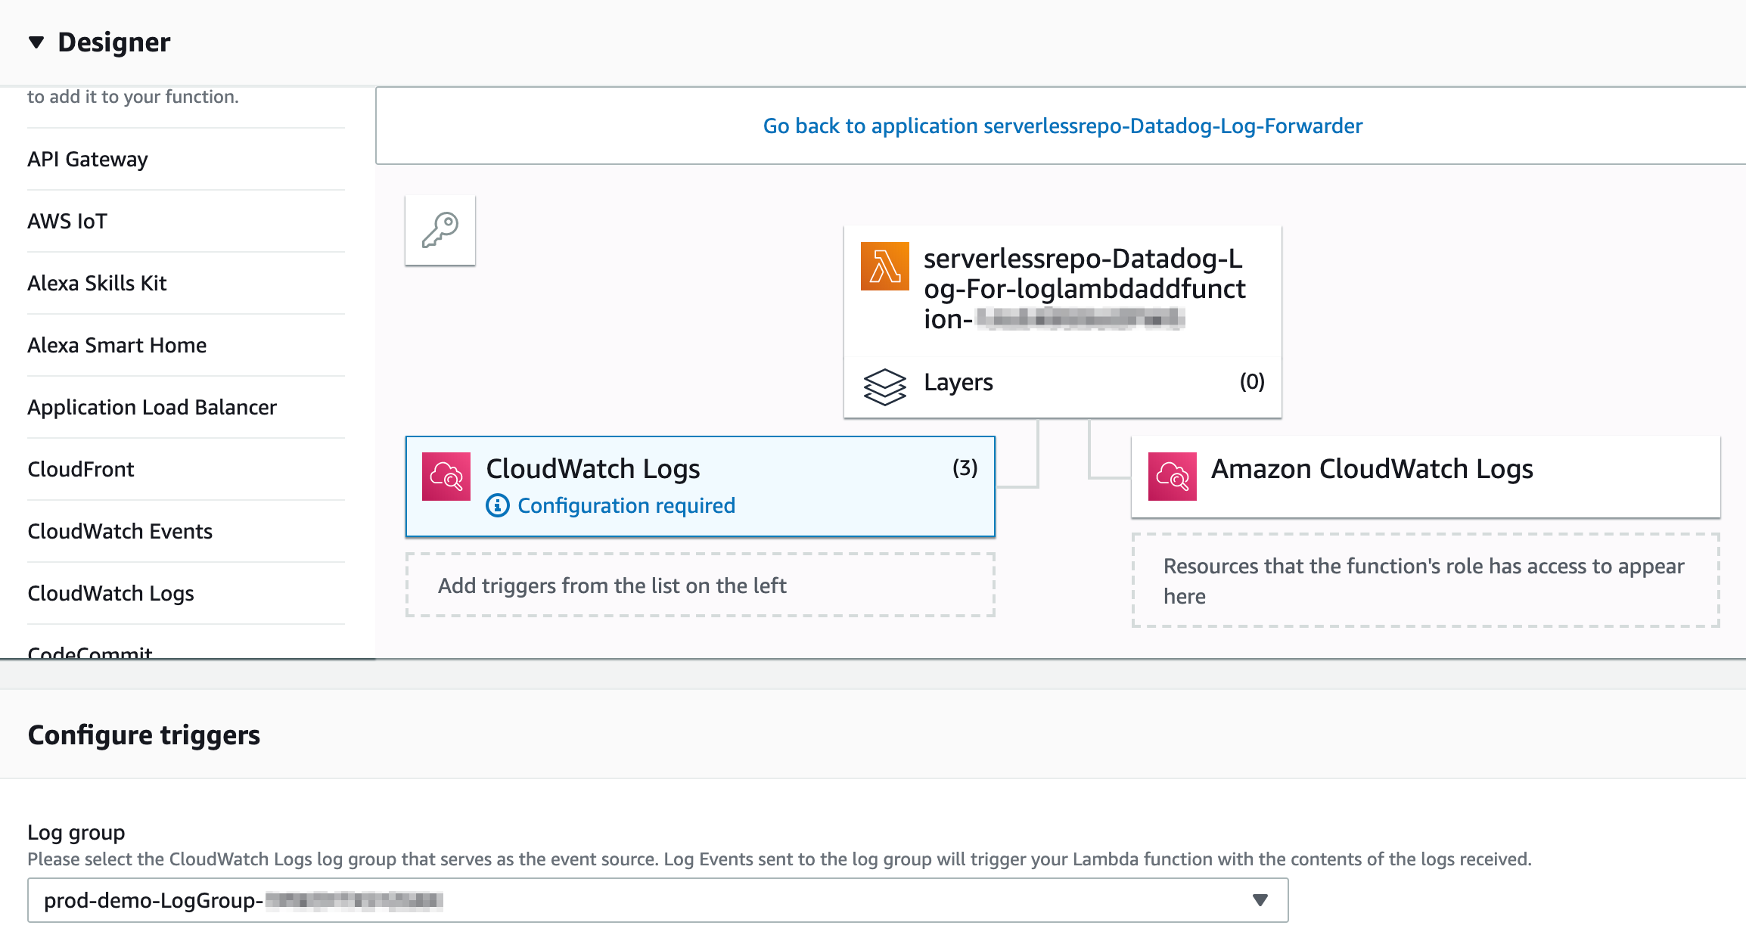Click the (3) trigger count

click(965, 467)
